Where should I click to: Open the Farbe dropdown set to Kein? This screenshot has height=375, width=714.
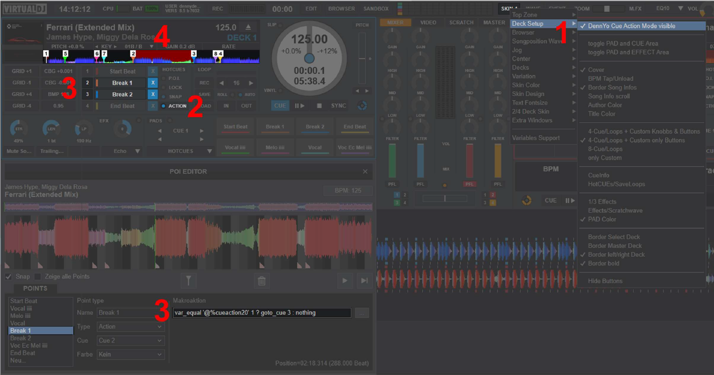131,355
